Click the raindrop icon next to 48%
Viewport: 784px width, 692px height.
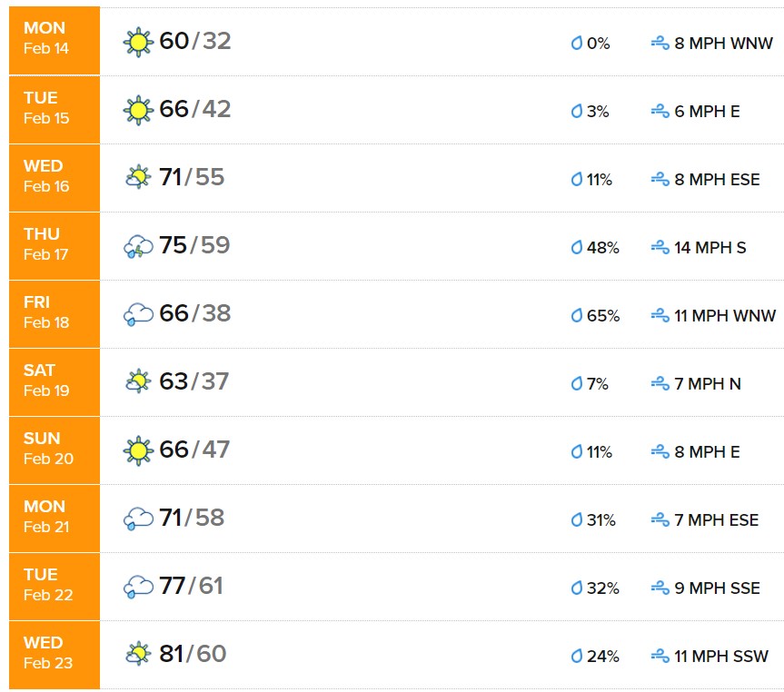(577, 247)
